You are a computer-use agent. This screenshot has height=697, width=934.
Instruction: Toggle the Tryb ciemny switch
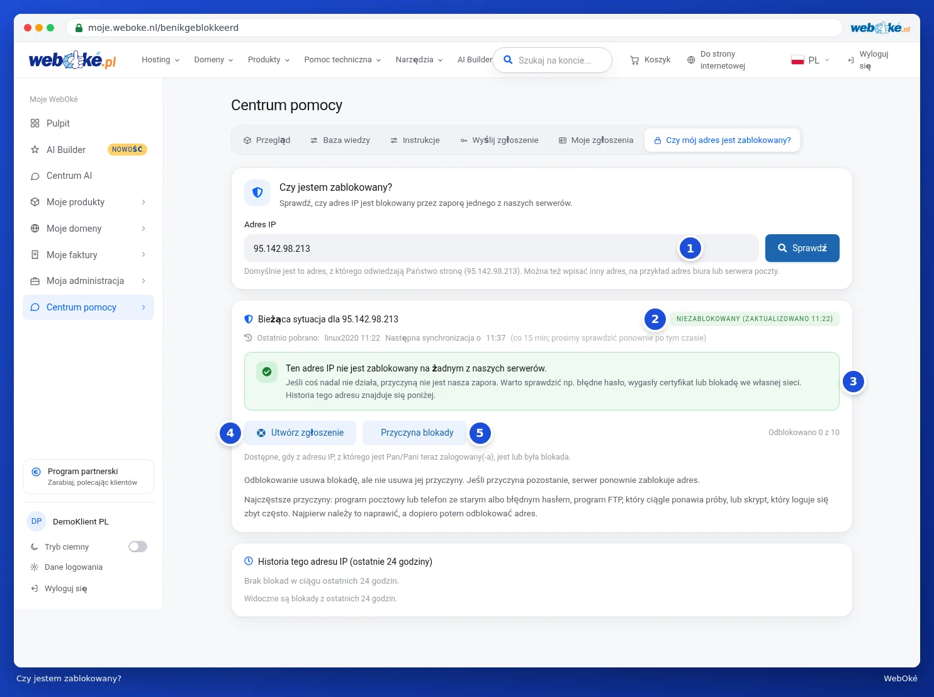pos(138,547)
